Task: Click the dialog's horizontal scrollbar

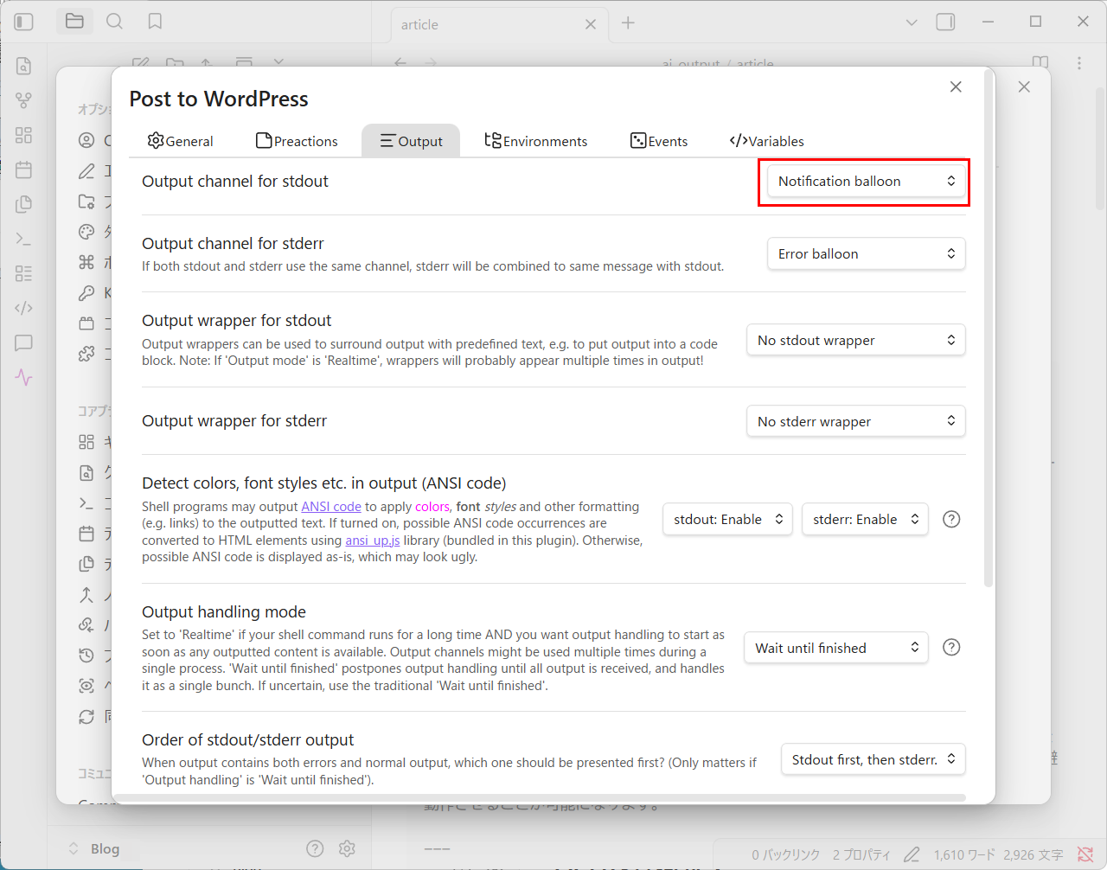Action: click(x=541, y=798)
